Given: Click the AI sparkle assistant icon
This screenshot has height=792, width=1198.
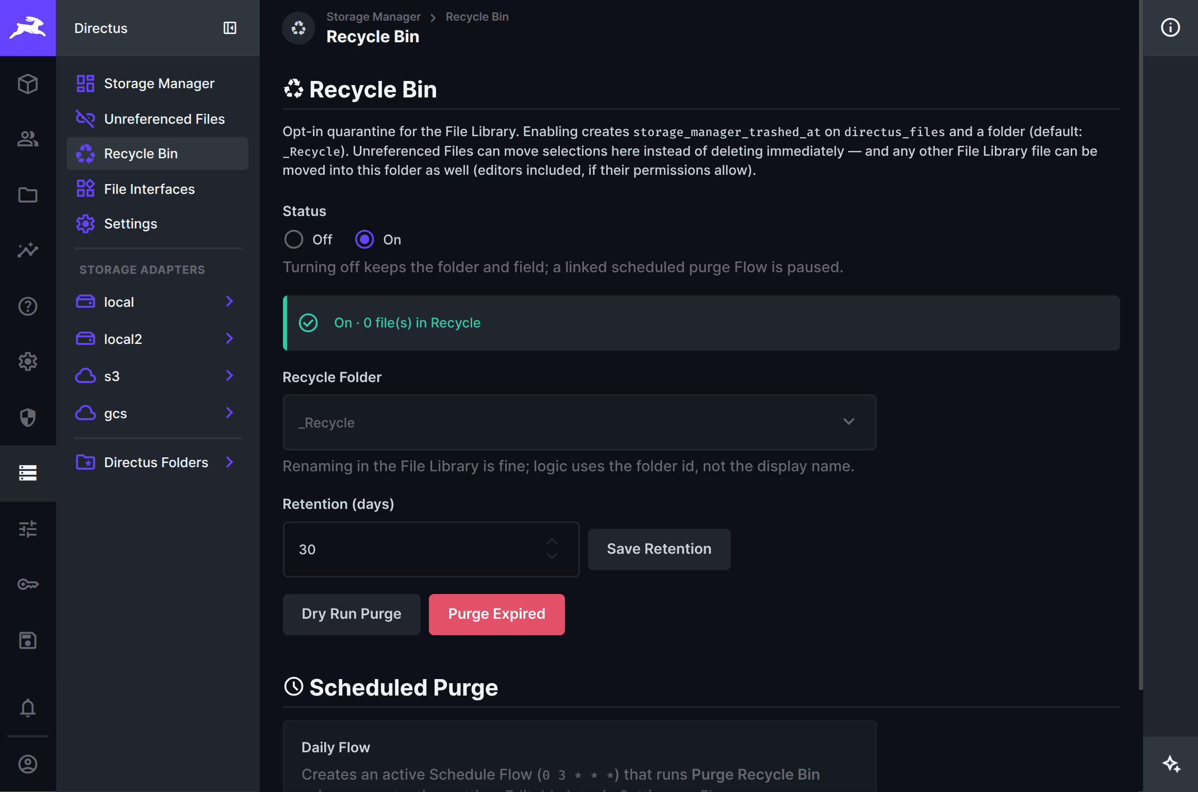Looking at the screenshot, I should pos(1171,764).
